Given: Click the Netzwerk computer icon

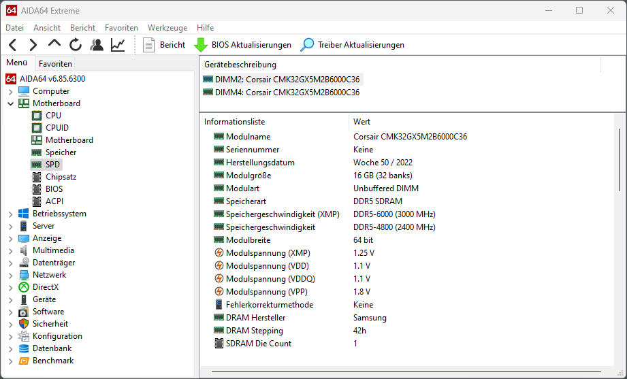Looking at the screenshot, I should click(24, 275).
